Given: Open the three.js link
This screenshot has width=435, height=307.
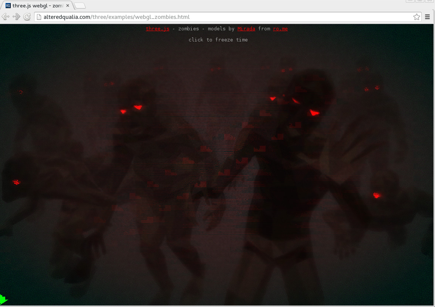Looking at the screenshot, I should click(158, 29).
